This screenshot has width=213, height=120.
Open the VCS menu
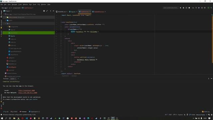pos(39,4)
